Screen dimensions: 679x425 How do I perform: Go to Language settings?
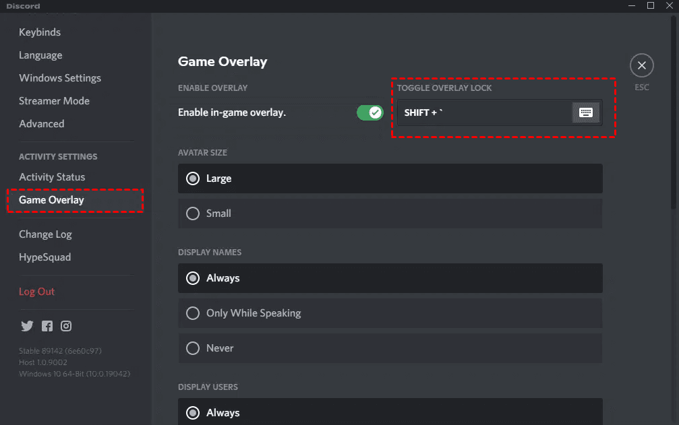40,55
